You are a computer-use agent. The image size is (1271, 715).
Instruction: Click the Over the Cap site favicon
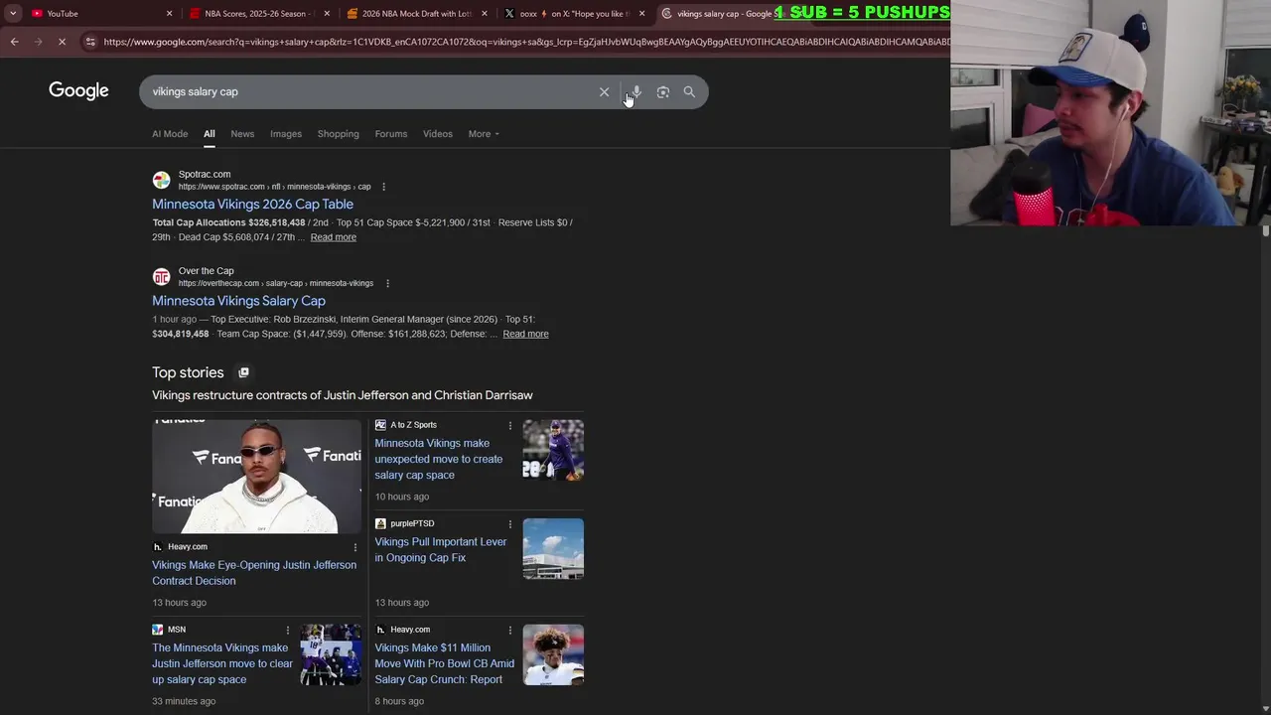click(x=161, y=276)
